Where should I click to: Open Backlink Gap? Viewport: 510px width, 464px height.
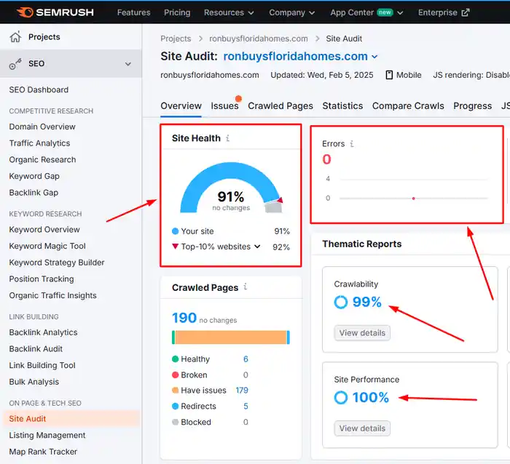click(34, 193)
